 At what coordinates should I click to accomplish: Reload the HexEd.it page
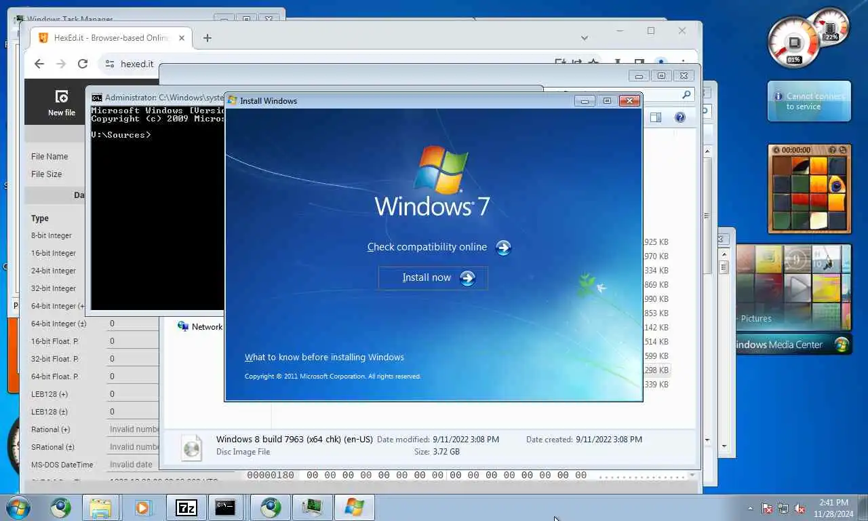(x=83, y=64)
